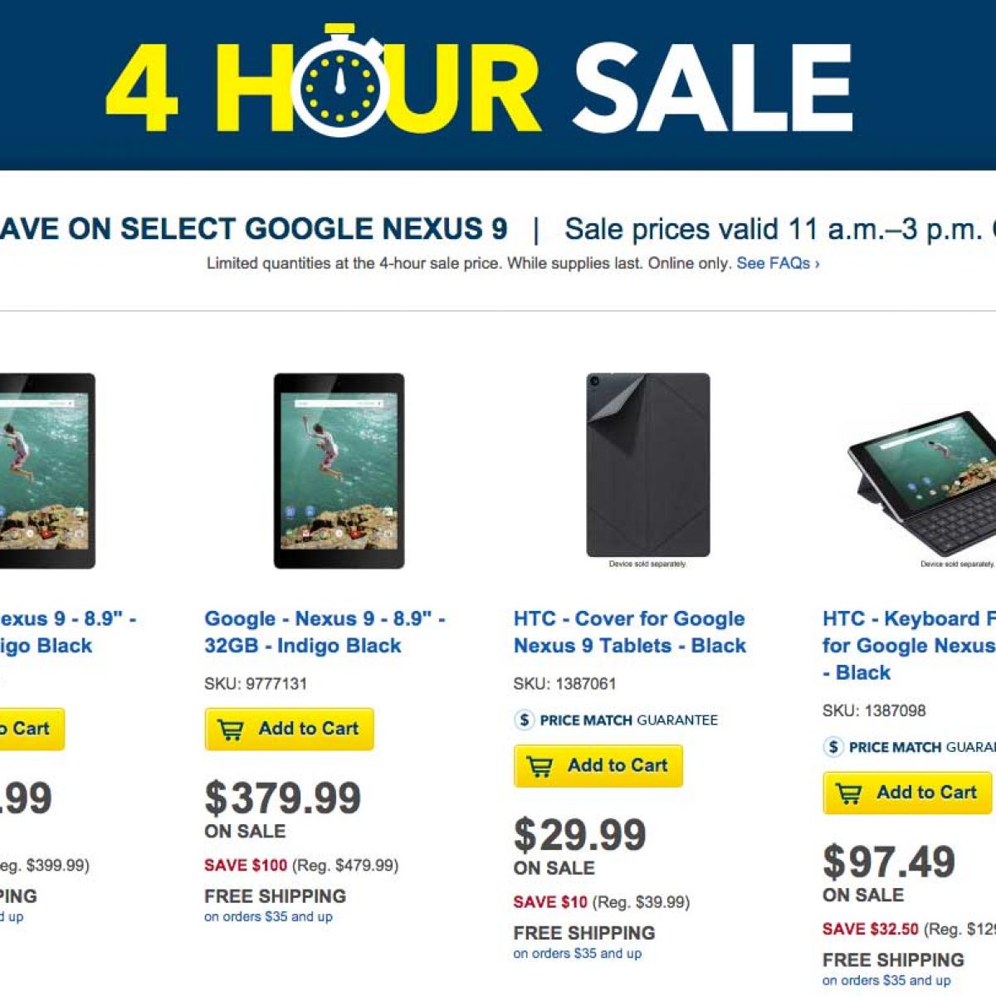Add the 32GB Nexus 9 to cart
This screenshot has width=996, height=996.
pos(290,729)
